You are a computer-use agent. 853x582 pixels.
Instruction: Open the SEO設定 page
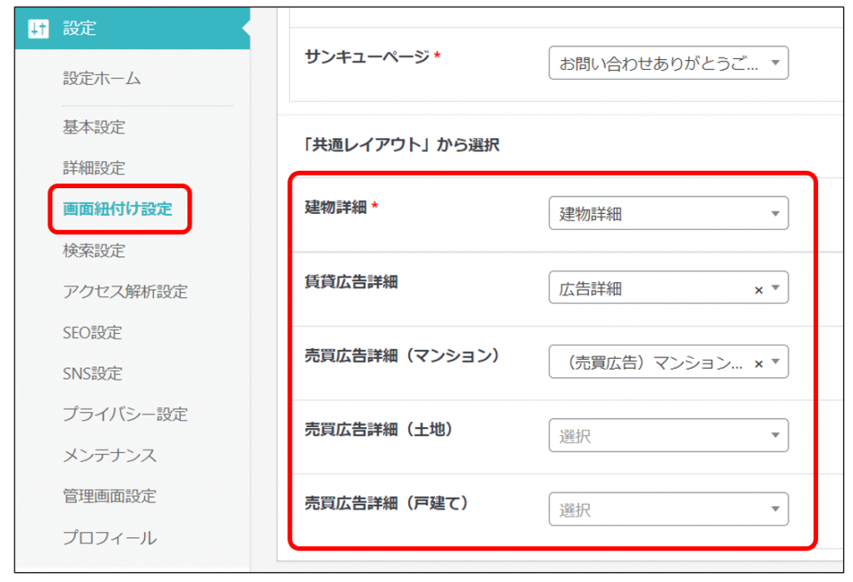(x=92, y=332)
